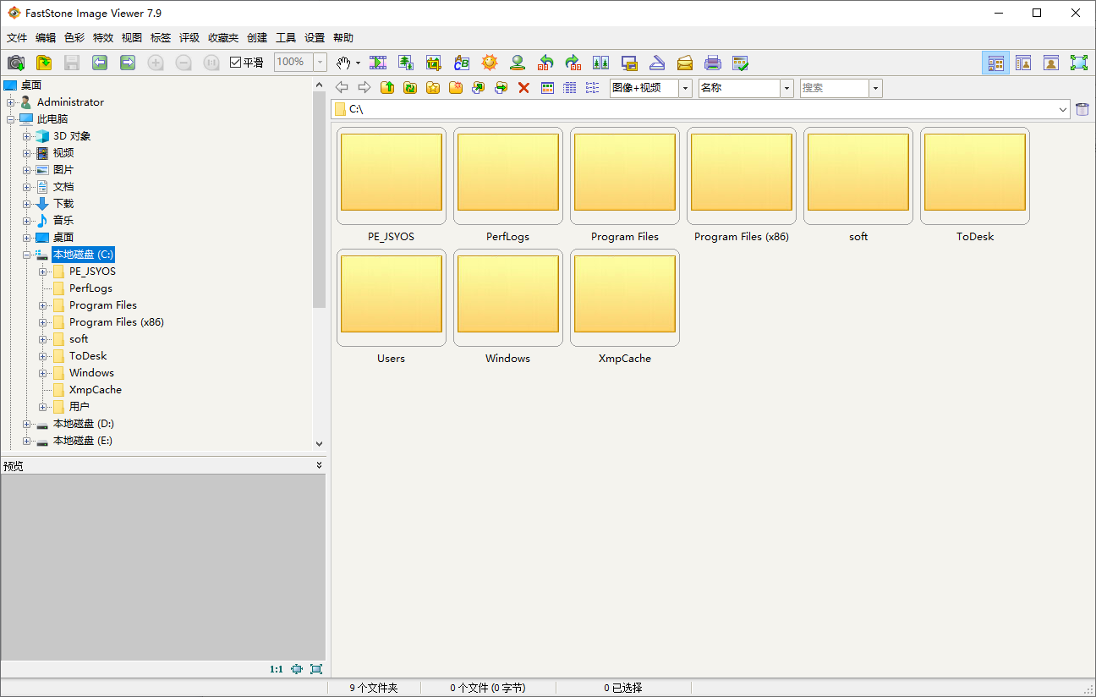Viewport: 1096px width, 697px height.
Task: Open the 收藏夹 menu
Action: [x=223, y=38]
